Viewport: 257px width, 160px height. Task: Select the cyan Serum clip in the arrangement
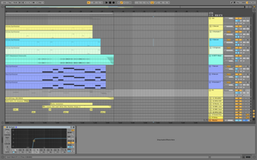pos(53,42)
